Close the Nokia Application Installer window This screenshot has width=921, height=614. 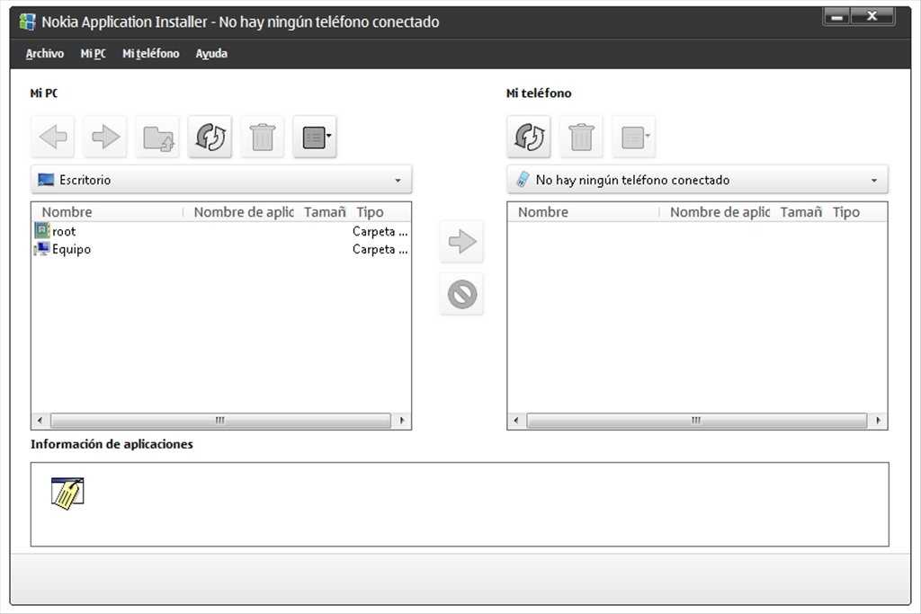872,16
